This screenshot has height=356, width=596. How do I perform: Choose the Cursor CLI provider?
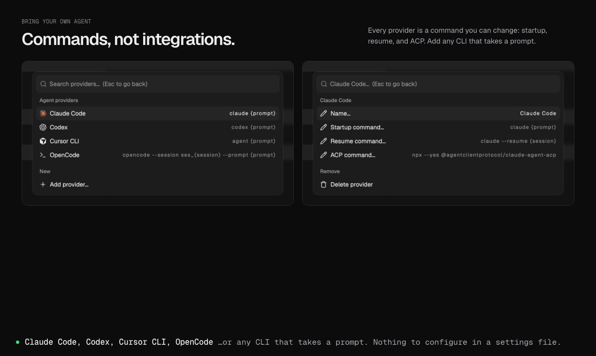point(158,141)
